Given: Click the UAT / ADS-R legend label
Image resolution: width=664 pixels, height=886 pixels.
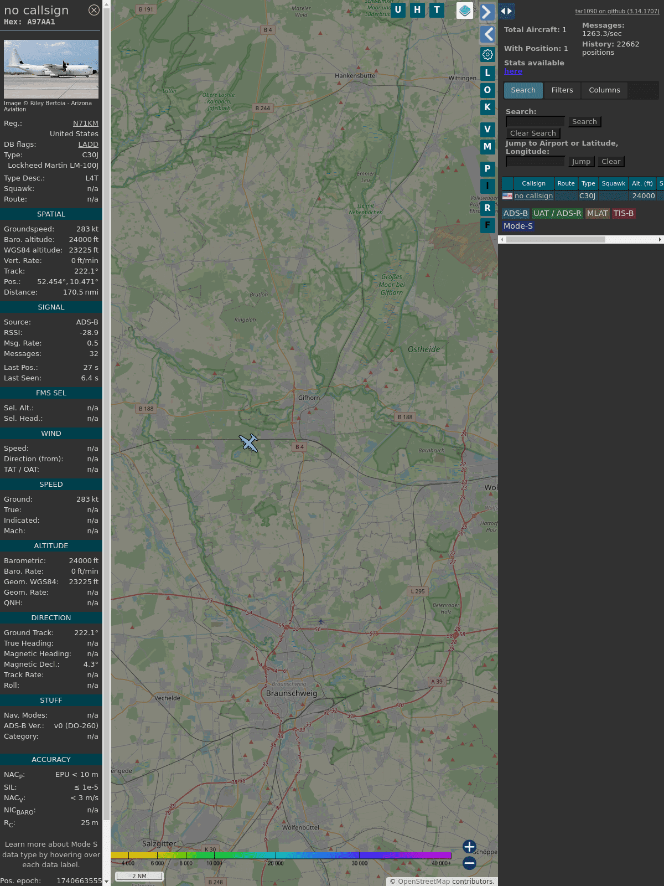Looking at the screenshot, I should 557,214.
